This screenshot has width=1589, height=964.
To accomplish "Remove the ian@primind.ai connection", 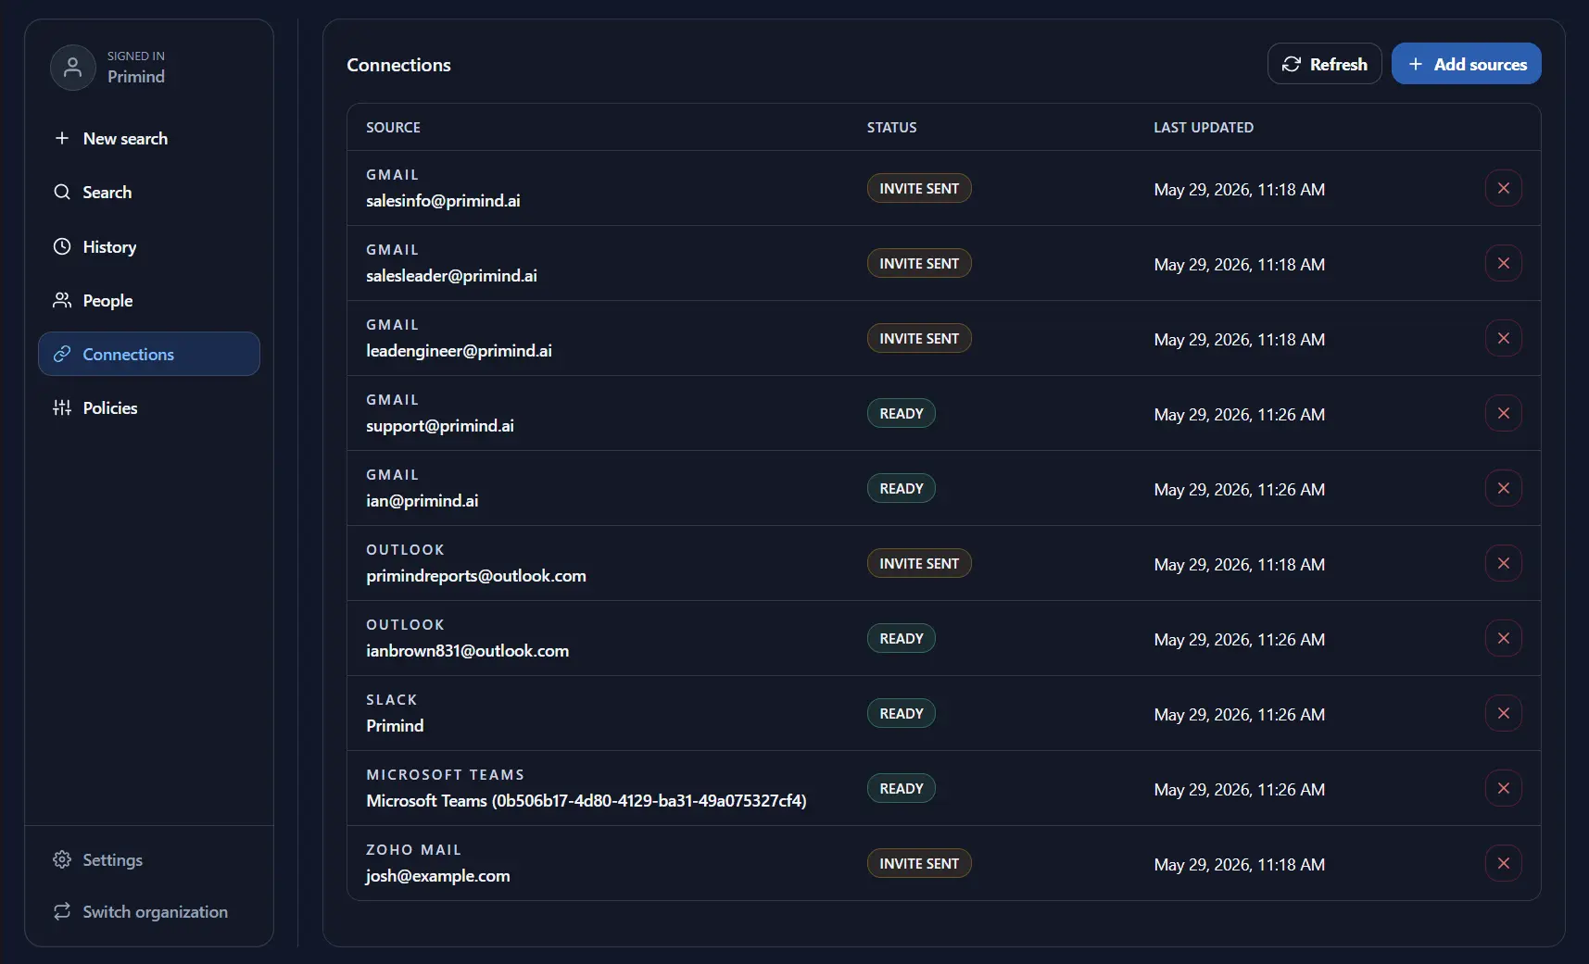I will click(1503, 488).
